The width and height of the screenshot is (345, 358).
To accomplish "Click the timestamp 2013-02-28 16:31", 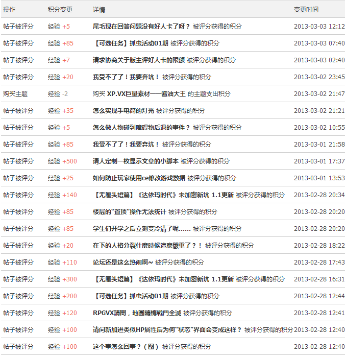I will (x=319, y=279).
